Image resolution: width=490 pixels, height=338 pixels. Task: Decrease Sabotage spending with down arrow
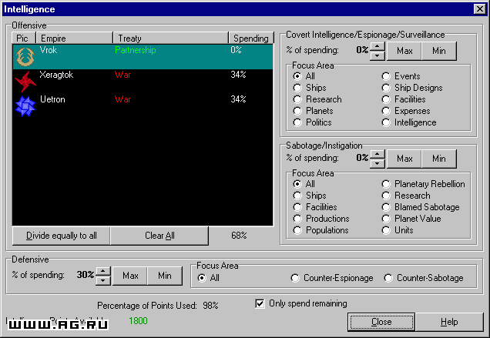(378, 164)
